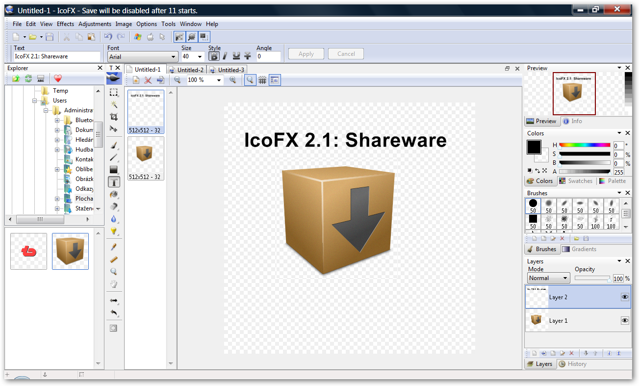Toggle Strikethrough text style
This screenshot has width=639, height=386.
click(248, 56)
